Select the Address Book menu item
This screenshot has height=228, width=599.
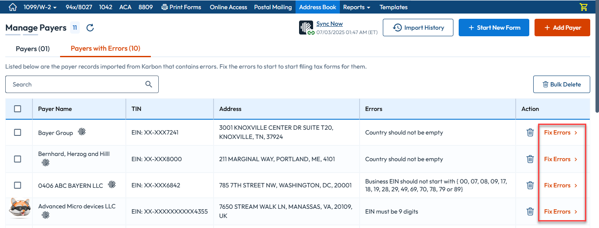coord(317,7)
